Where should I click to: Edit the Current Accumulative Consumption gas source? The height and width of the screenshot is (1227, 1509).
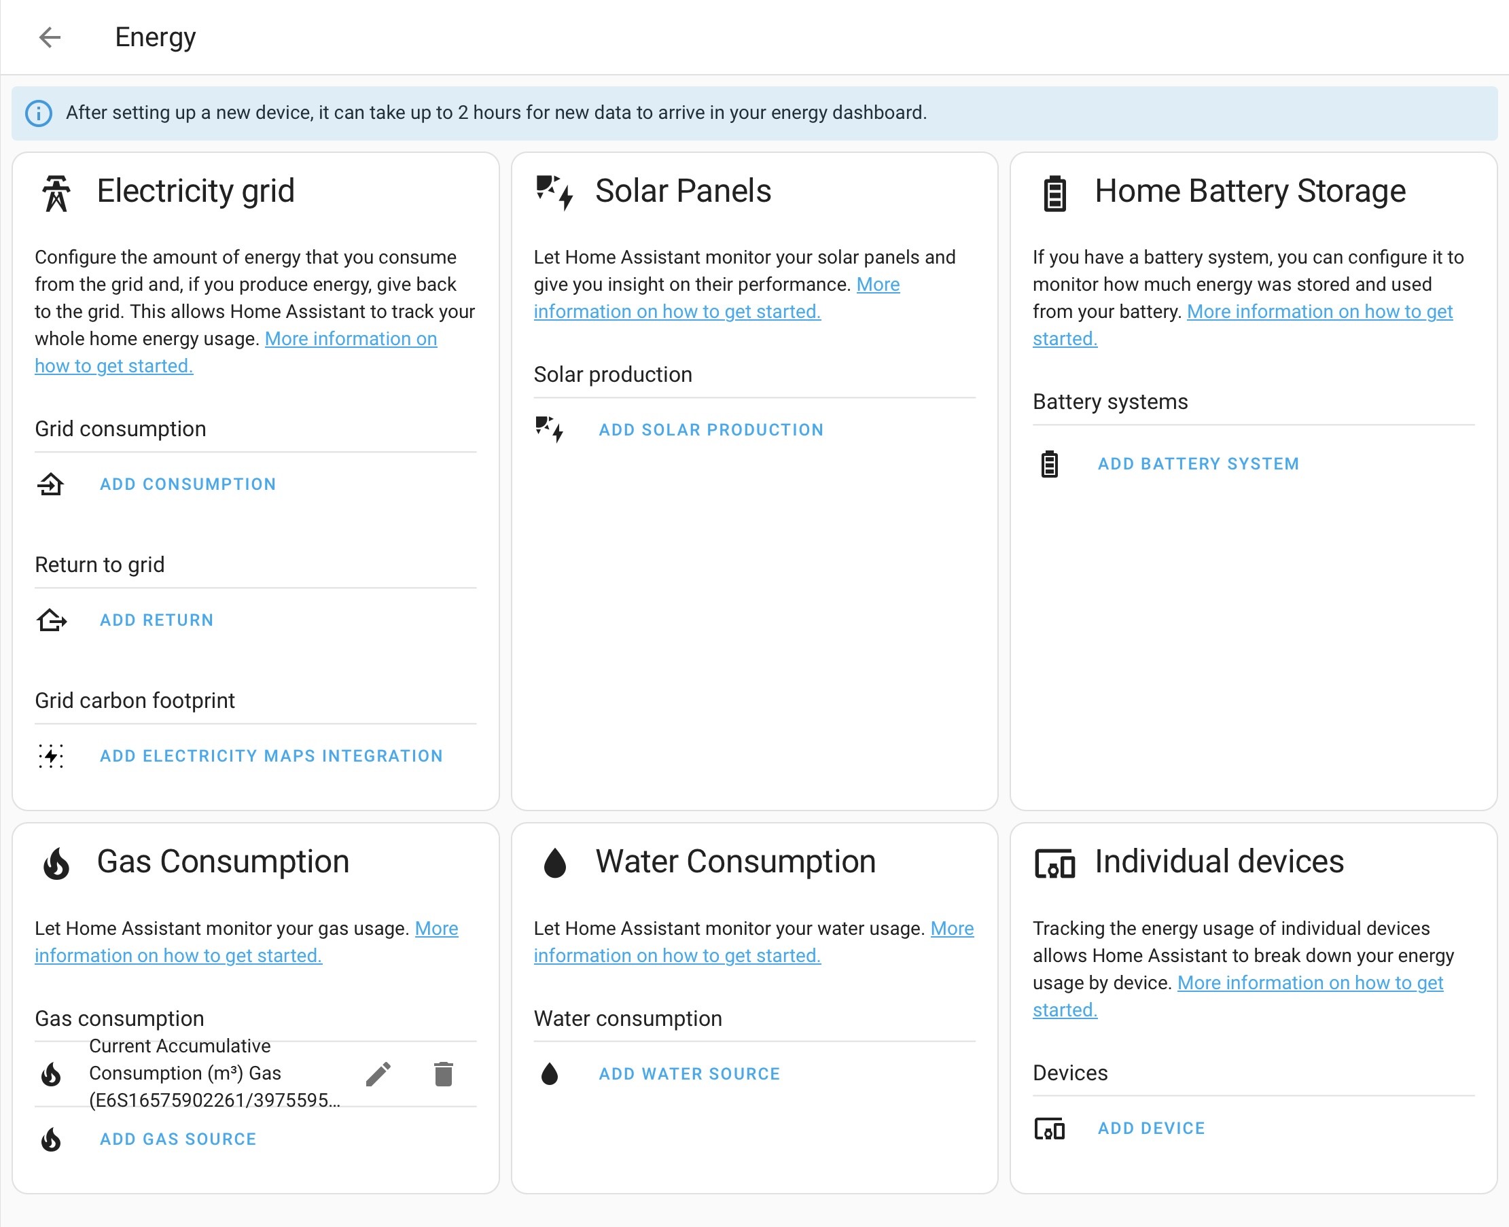[378, 1073]
